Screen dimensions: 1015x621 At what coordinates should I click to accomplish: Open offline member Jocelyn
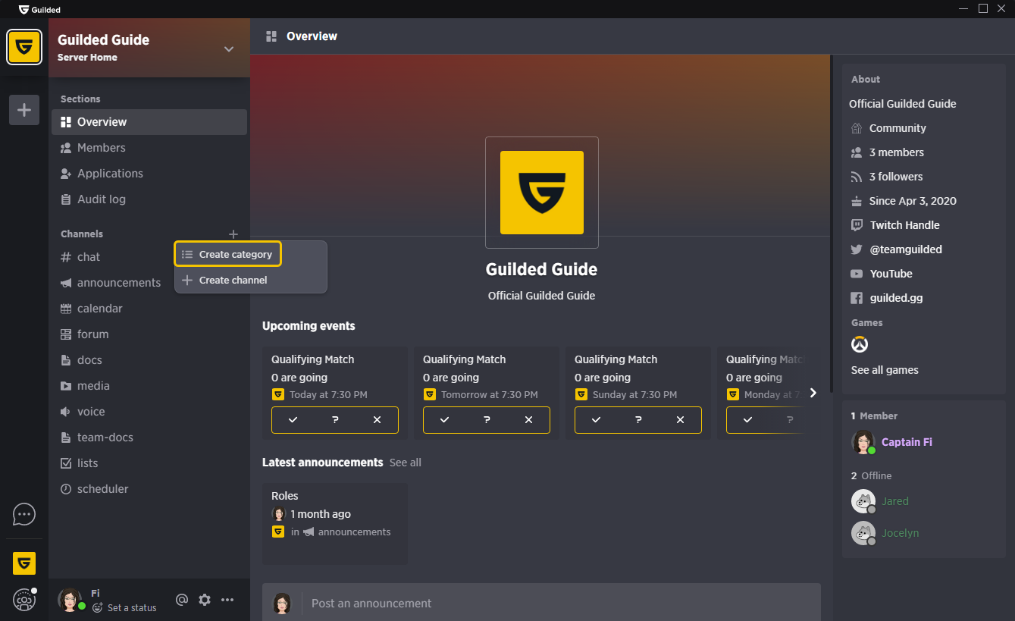[900, 533]
